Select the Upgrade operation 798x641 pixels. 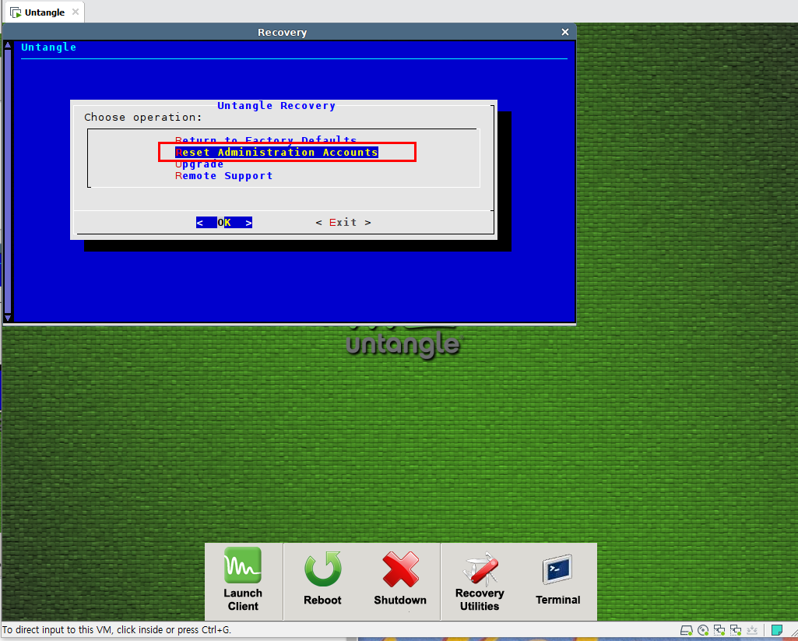(199, 164)
